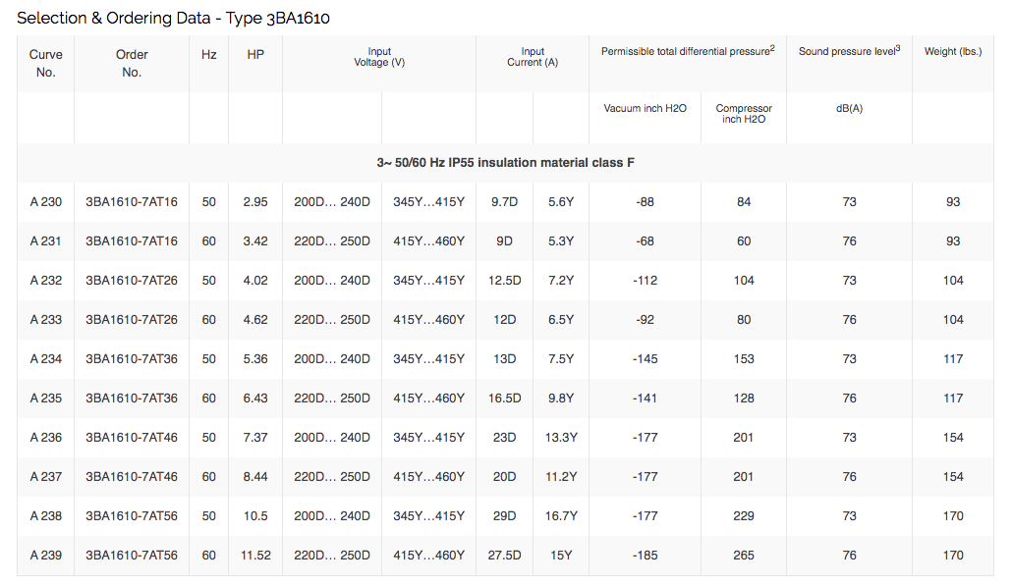Click the 11.52 HP value
Screen dimensions: 1012x586
[x=254, y=556]
